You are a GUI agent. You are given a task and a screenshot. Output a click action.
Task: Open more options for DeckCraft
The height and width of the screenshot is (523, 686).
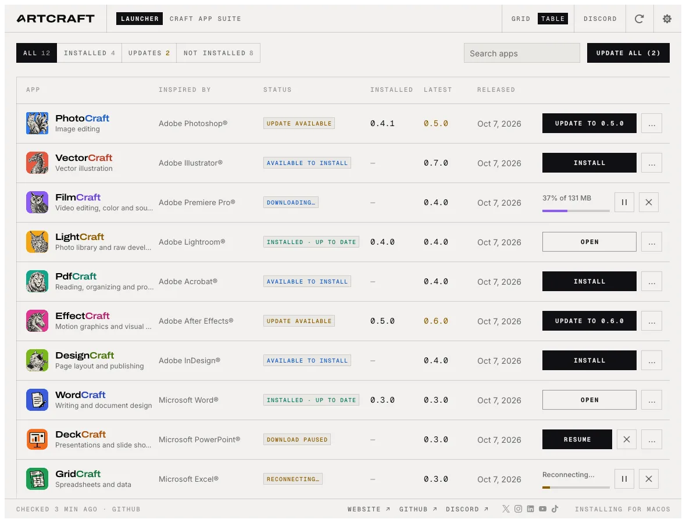coord(652,439)
